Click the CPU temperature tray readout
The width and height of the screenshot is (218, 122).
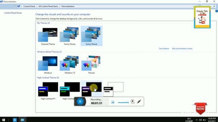point(189,120)
